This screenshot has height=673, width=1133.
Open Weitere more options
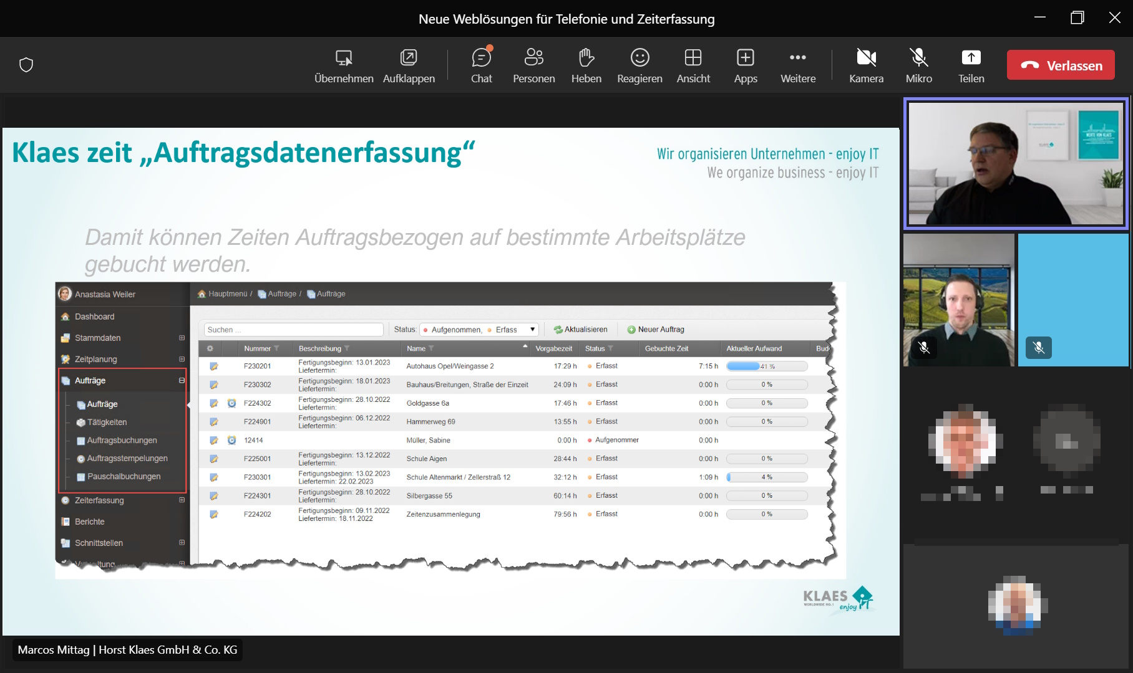[x=798, y=65]
